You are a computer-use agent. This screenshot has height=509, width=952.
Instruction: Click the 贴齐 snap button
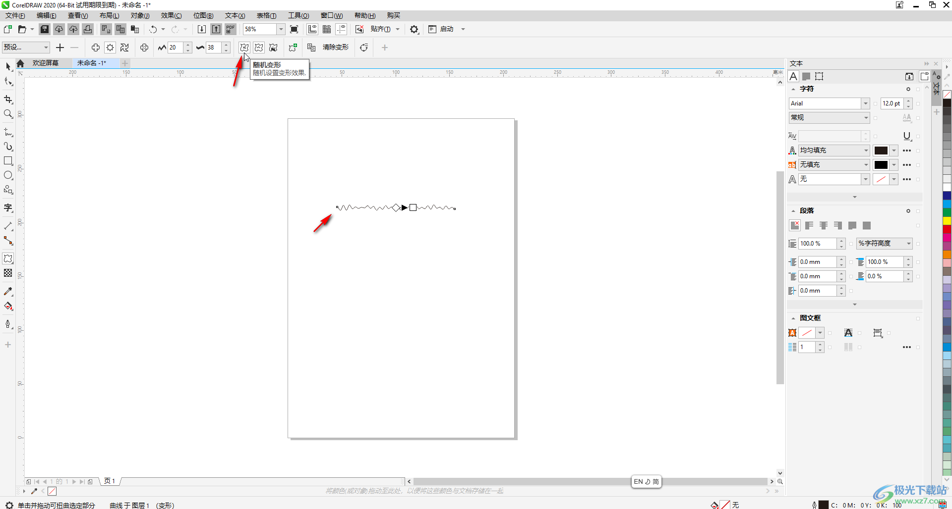[x=380, y=29]
